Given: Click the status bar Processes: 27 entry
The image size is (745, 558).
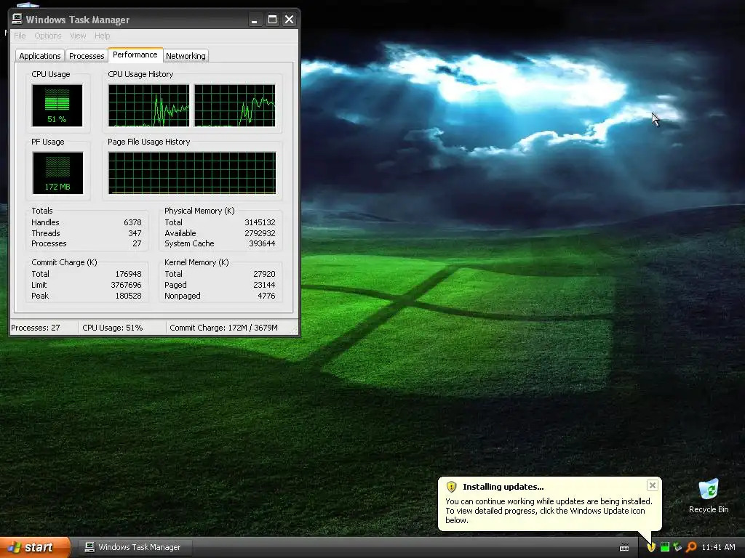Looking at the screenshot, I should tap(44, 328).
